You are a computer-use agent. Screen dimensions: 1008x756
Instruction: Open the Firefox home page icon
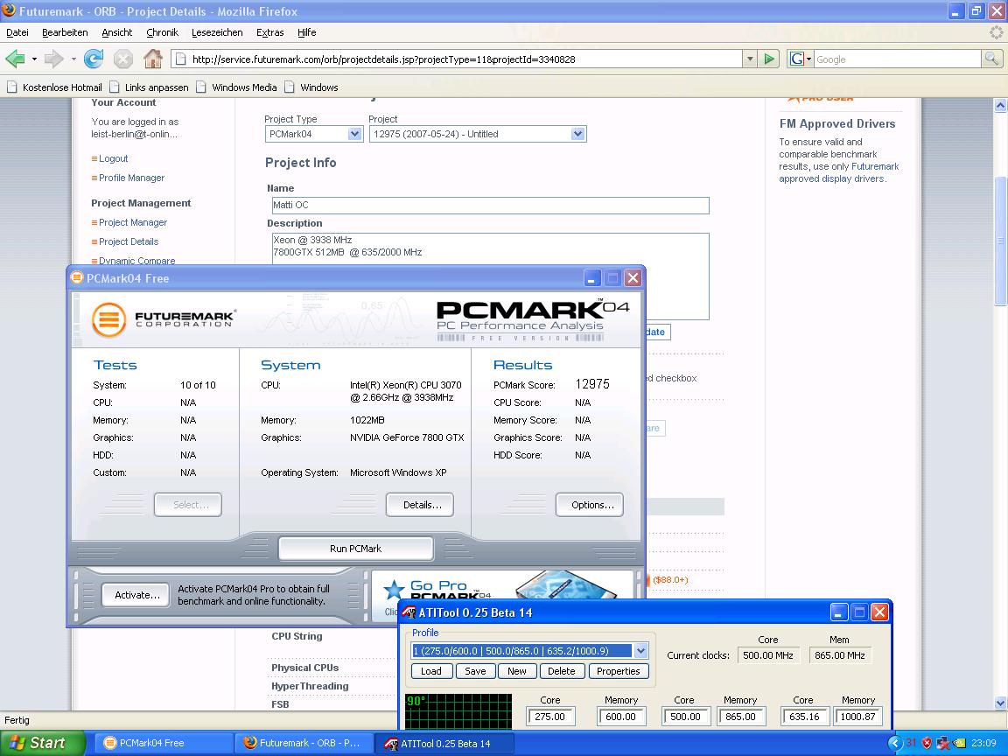(153, 59)
